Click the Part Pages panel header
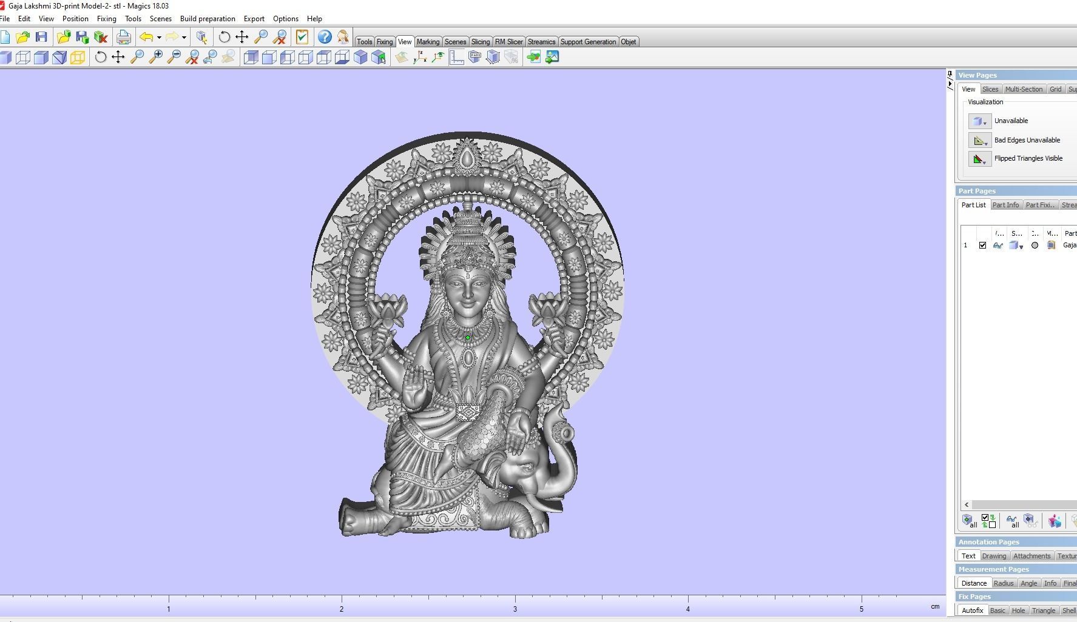The image size is (1077, 622). click(1016, 191)
